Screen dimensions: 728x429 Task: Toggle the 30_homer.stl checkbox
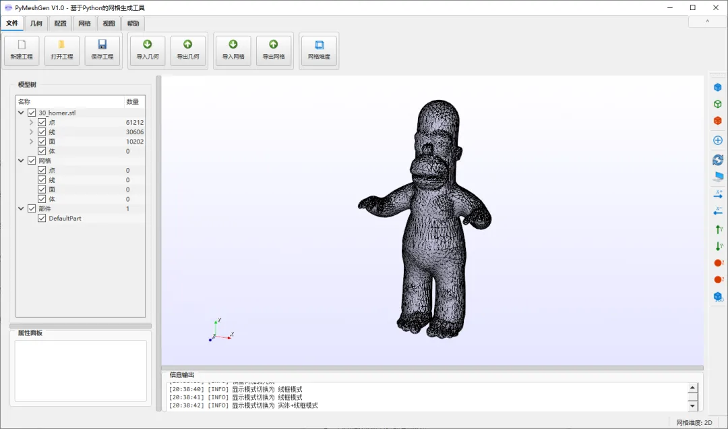click(x=32, y=113)
